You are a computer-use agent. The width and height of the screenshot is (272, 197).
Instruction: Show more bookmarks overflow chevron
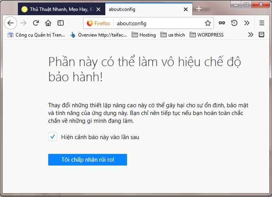pyautogui.click(x=251, y=35)
